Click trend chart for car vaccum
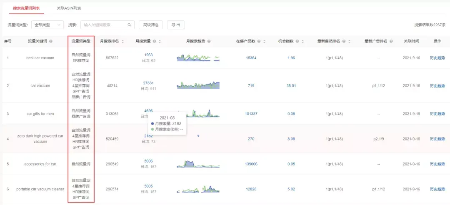The image size is (450, 205). (x=198, y=85)
